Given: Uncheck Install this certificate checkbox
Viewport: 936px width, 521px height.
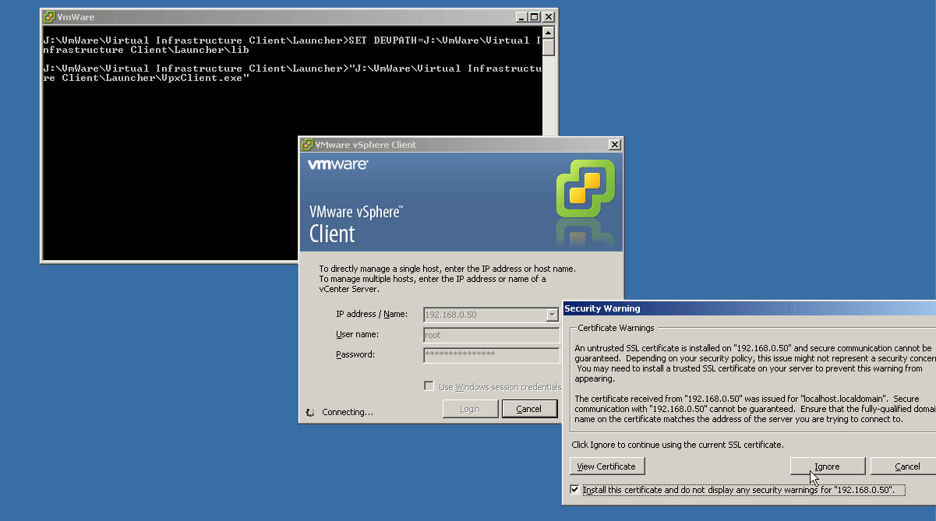Looking at the screenshot, I should click(575, 490).
